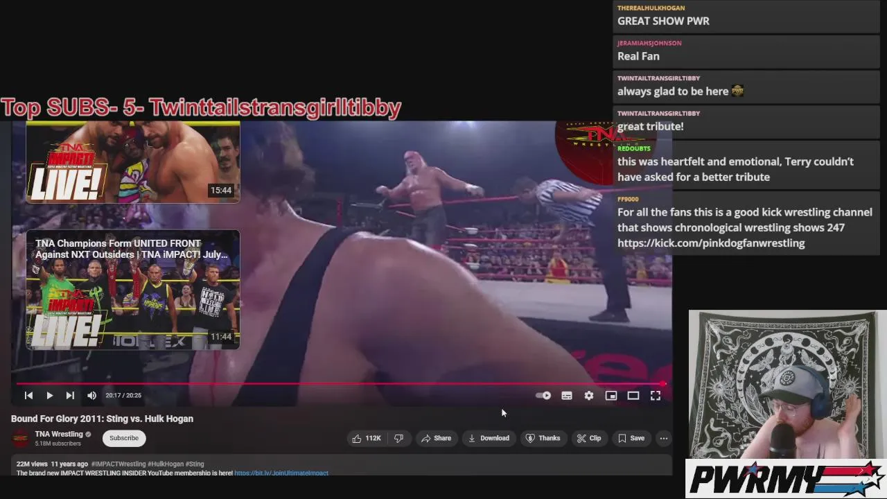Enter fullscreen with the corner icon
The image size is (887, 499).
656,395
